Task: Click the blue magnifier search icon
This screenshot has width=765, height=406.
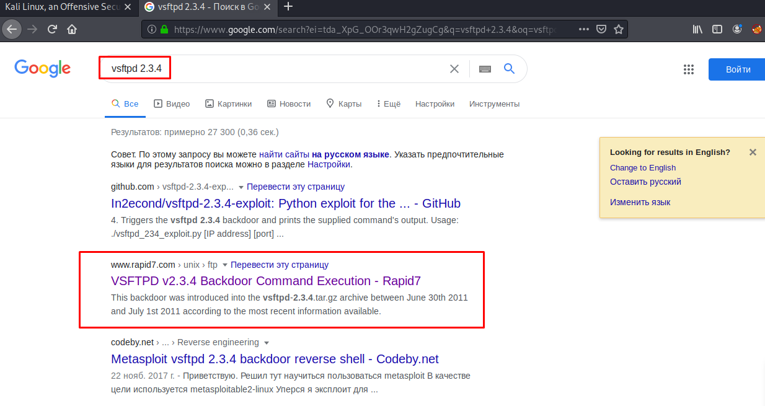Action: [x=509, y=69]
